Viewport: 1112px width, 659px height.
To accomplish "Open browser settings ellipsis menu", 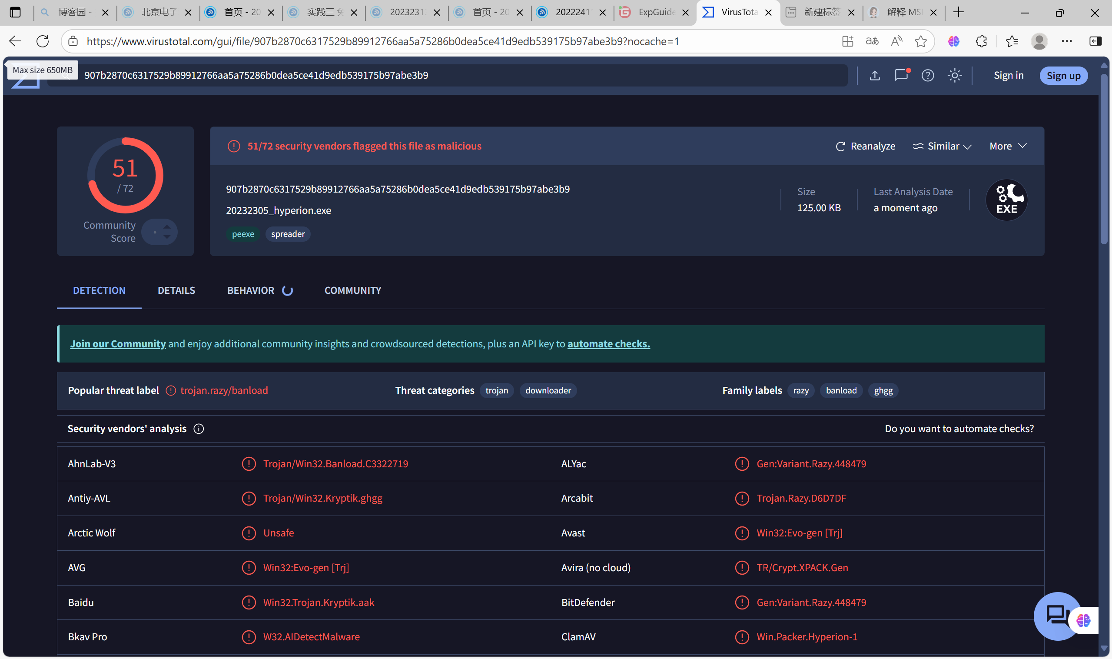I will (1067, 41).
